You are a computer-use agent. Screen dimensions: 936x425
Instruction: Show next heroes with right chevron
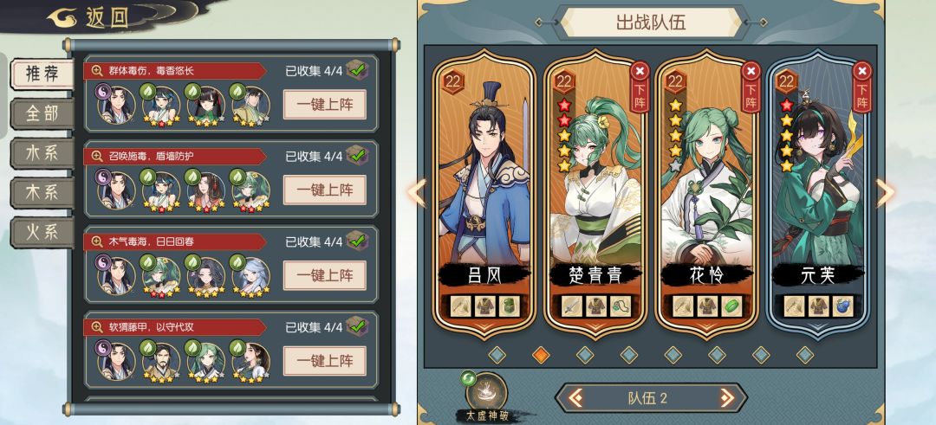(885, 193)
